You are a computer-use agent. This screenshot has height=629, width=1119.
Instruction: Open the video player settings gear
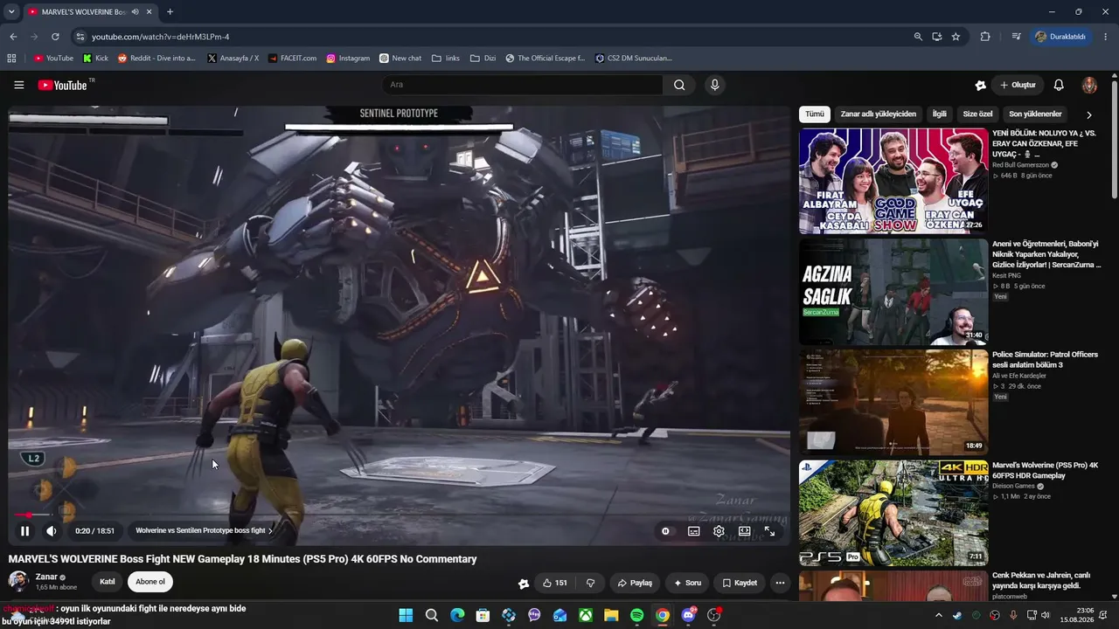point(719,530)
